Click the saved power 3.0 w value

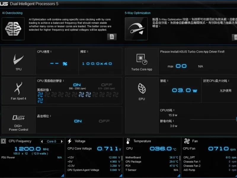[174, 126]
